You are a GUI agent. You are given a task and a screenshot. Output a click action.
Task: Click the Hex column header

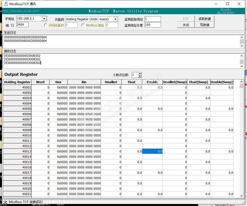tap(58, 82)
